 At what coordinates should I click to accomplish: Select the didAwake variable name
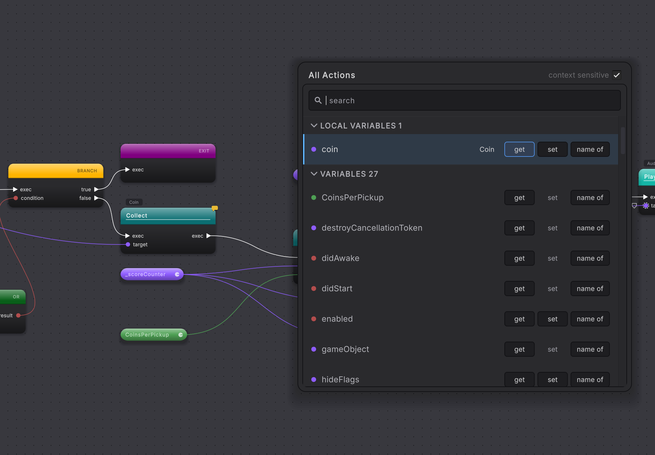[x=340, y=258]
